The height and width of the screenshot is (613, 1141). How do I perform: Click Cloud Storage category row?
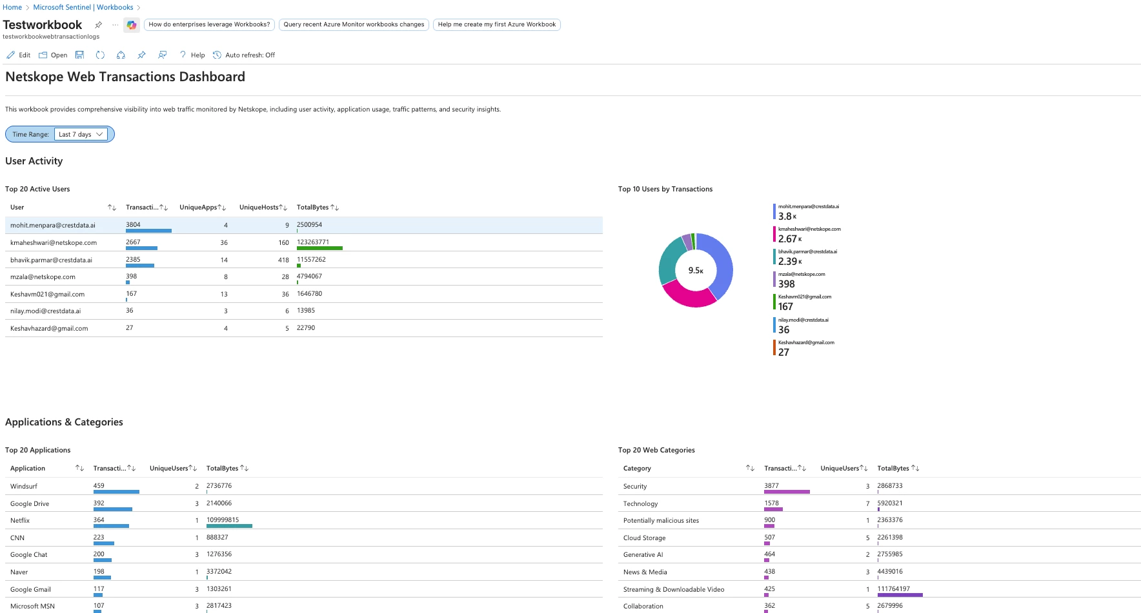point(880,538)
